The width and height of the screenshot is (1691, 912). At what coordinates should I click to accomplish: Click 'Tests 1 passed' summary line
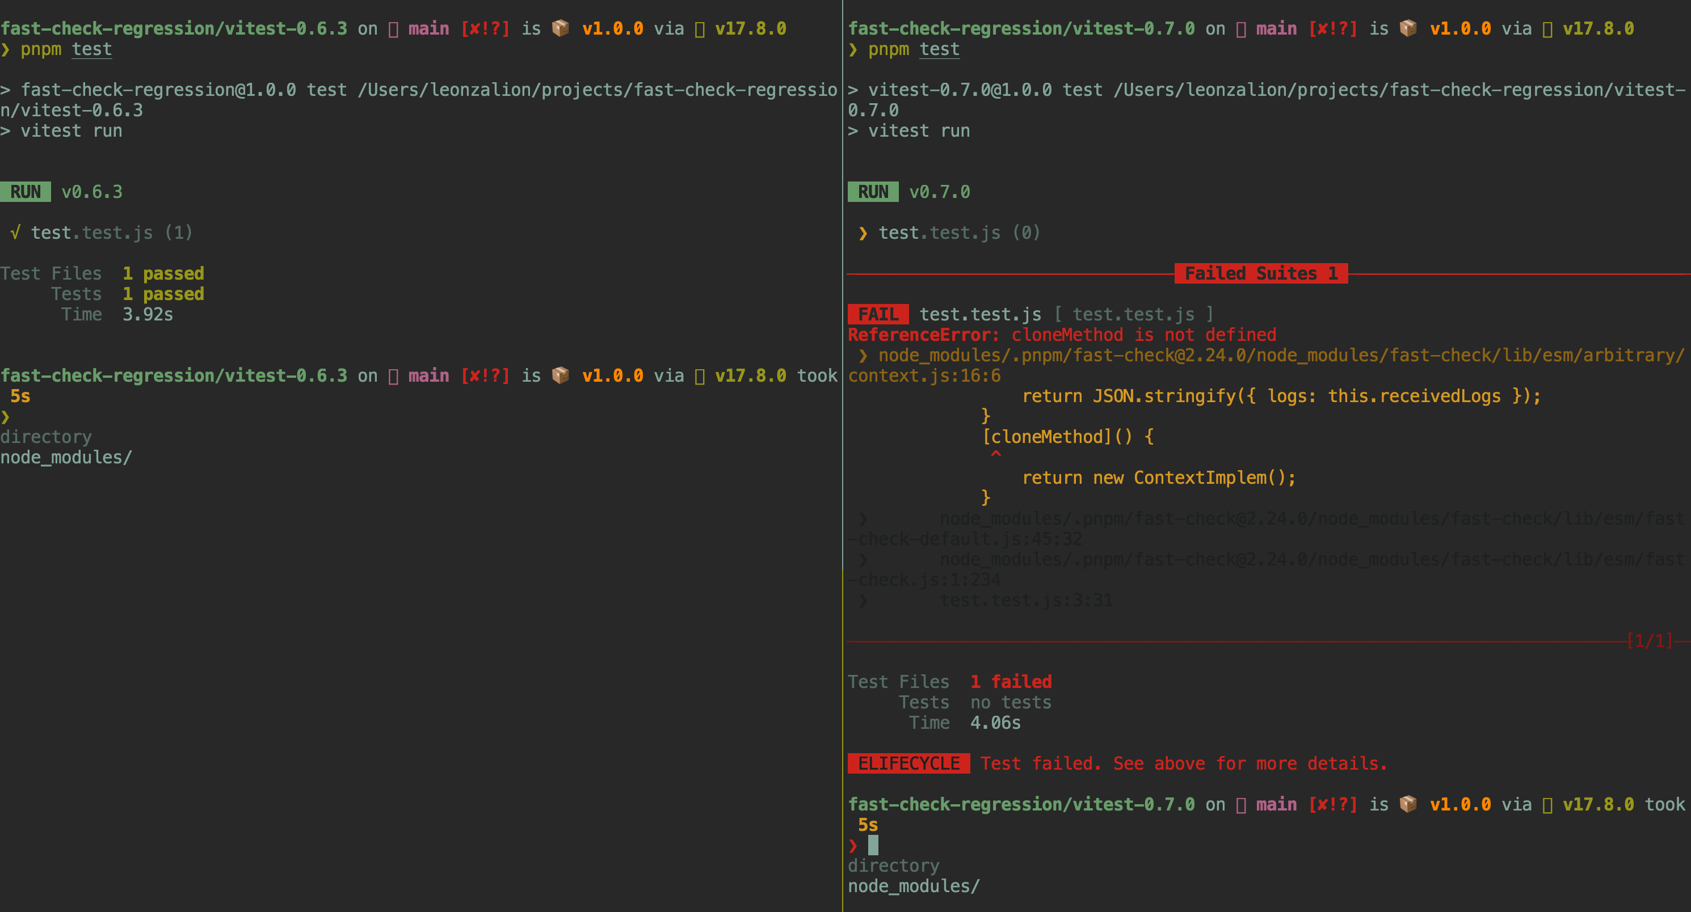click(127, 294)
